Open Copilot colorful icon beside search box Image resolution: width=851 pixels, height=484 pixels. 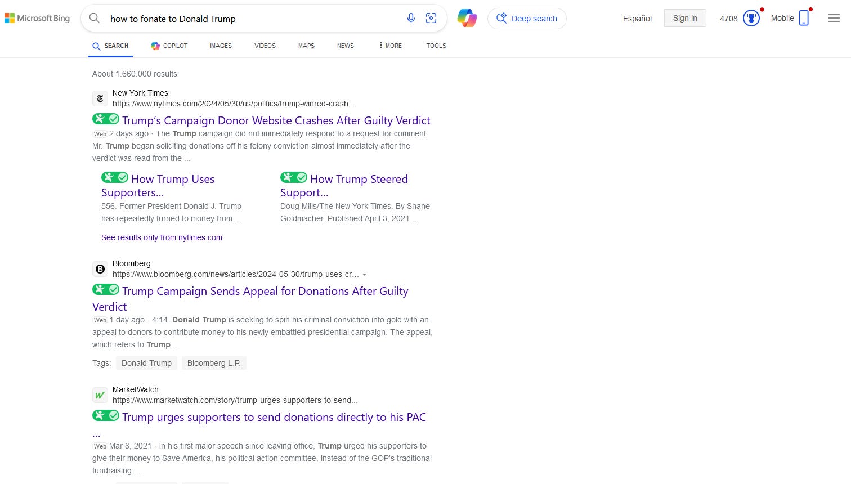point(467,18)
